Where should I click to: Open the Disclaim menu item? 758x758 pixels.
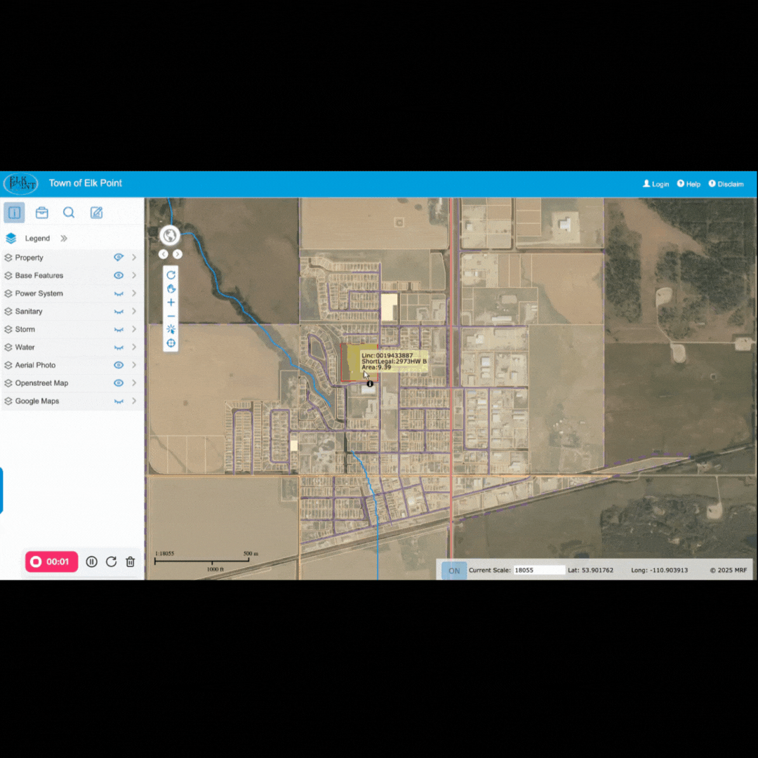726,184
